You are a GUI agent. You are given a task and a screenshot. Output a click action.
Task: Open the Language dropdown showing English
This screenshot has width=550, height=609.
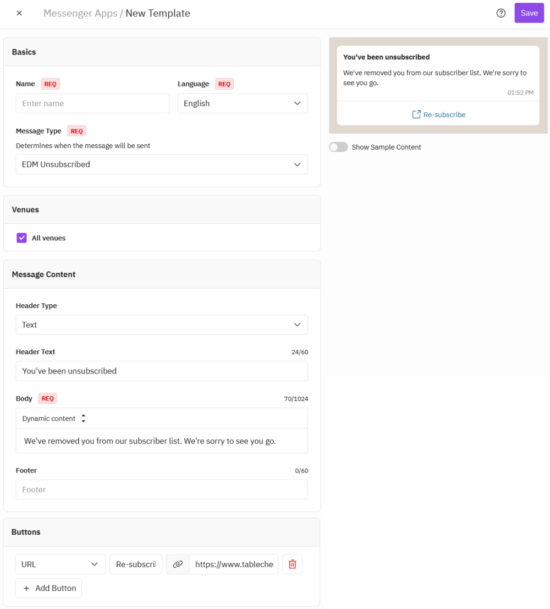point(243,103)
